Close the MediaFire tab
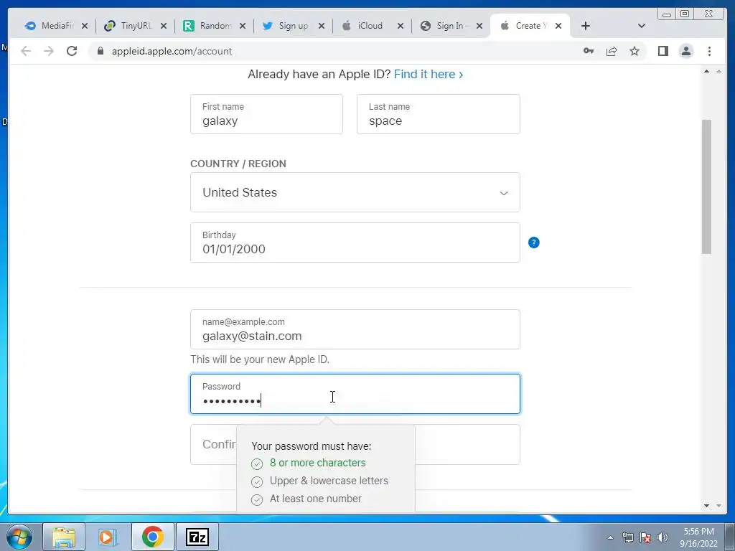The width and height of the screenshot is (735, 551). [85, 27]
